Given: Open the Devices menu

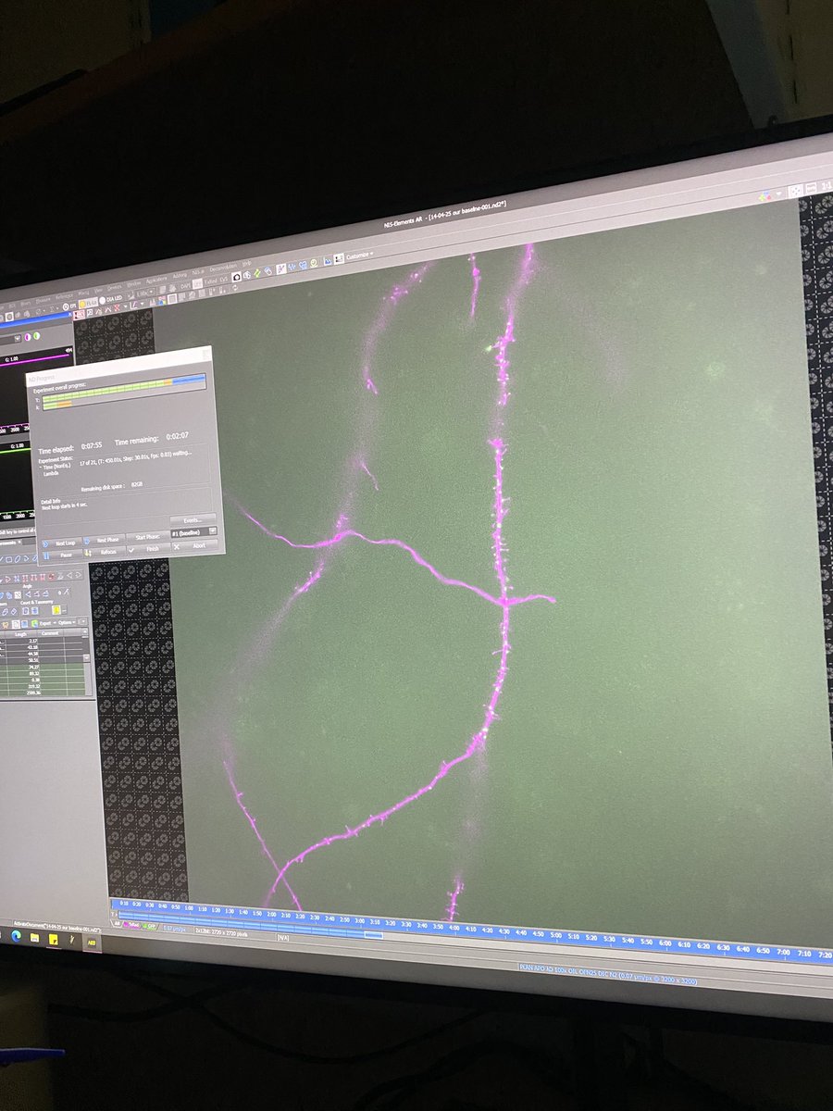Looking at the screenshot, I should point(114,287).
